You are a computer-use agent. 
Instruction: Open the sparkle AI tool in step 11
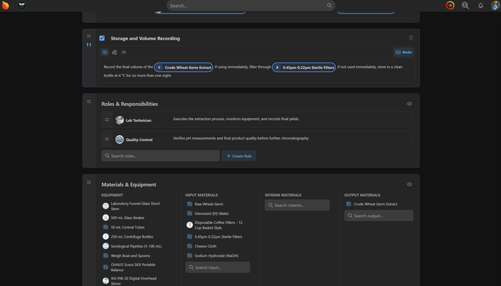pos(115,52)
